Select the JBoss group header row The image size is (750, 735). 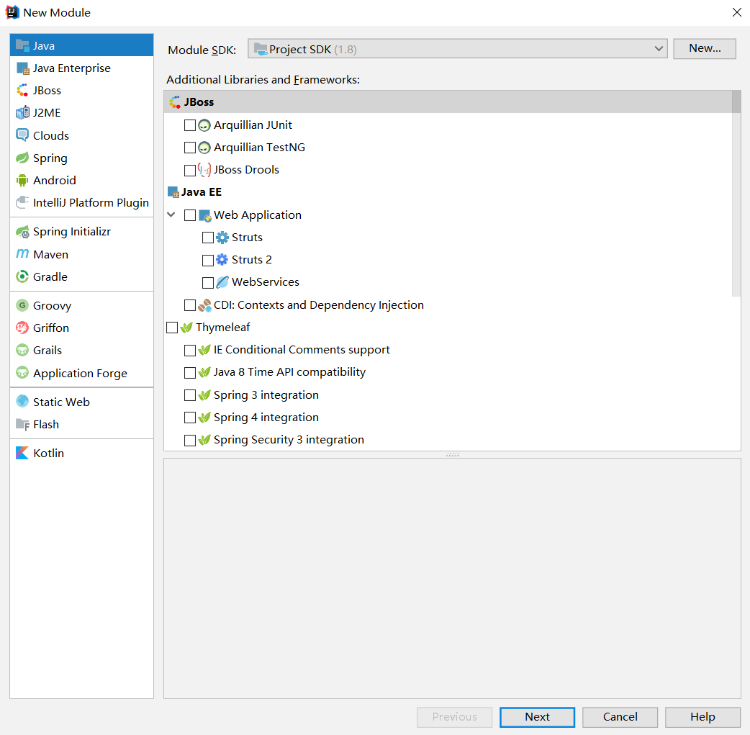[448, 102]
